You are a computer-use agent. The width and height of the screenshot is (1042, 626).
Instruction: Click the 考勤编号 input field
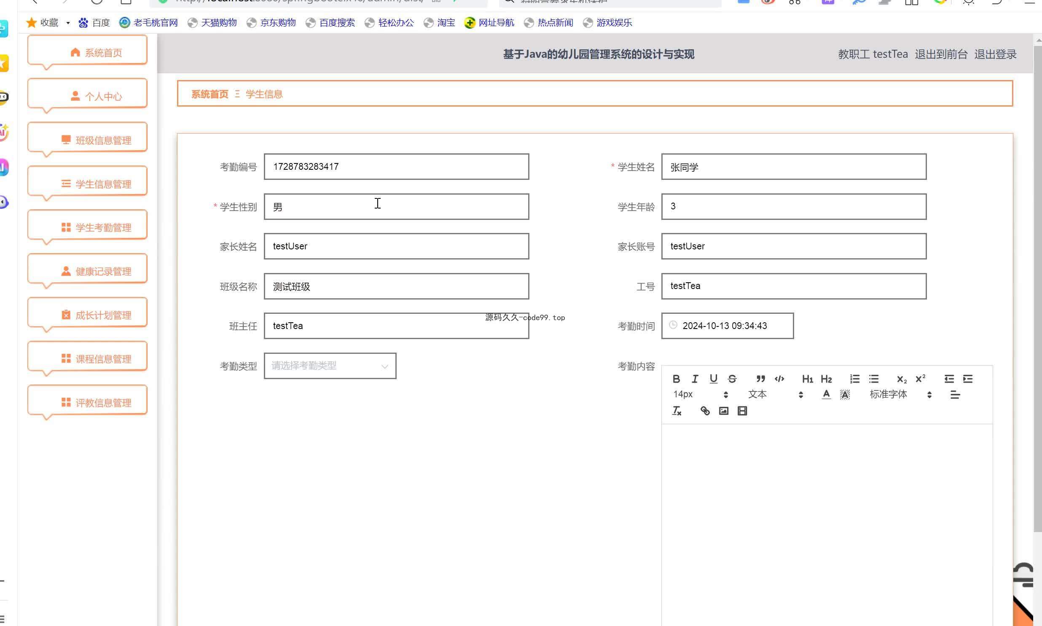(x=396, y=167)
